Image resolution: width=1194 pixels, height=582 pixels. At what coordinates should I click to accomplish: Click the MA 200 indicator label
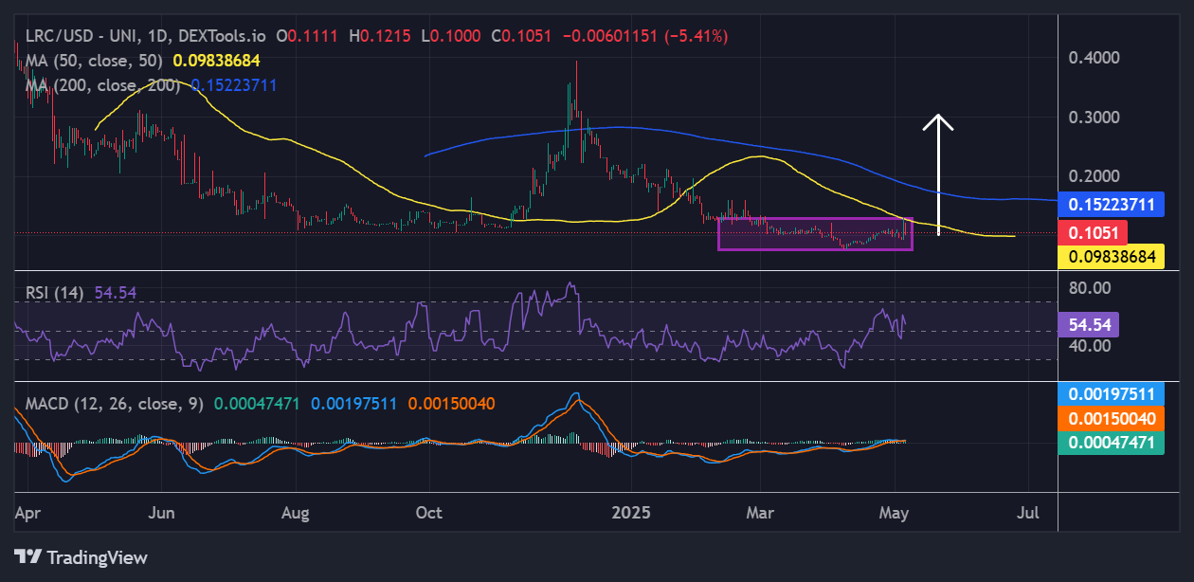point(101,85)
